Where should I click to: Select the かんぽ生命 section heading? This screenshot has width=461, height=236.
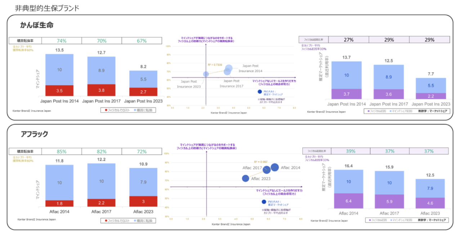(x=37, y=25)
